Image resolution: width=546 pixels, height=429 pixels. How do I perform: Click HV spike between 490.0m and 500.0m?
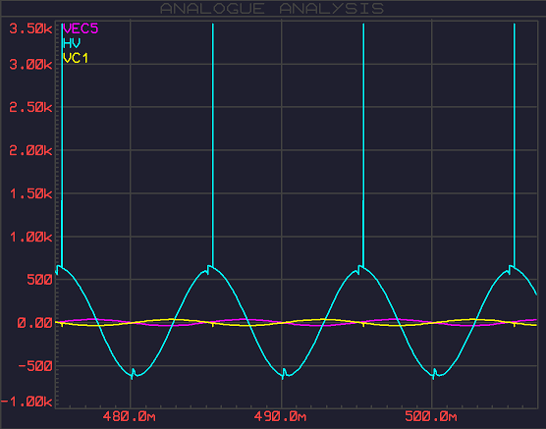tap(363, 144)
